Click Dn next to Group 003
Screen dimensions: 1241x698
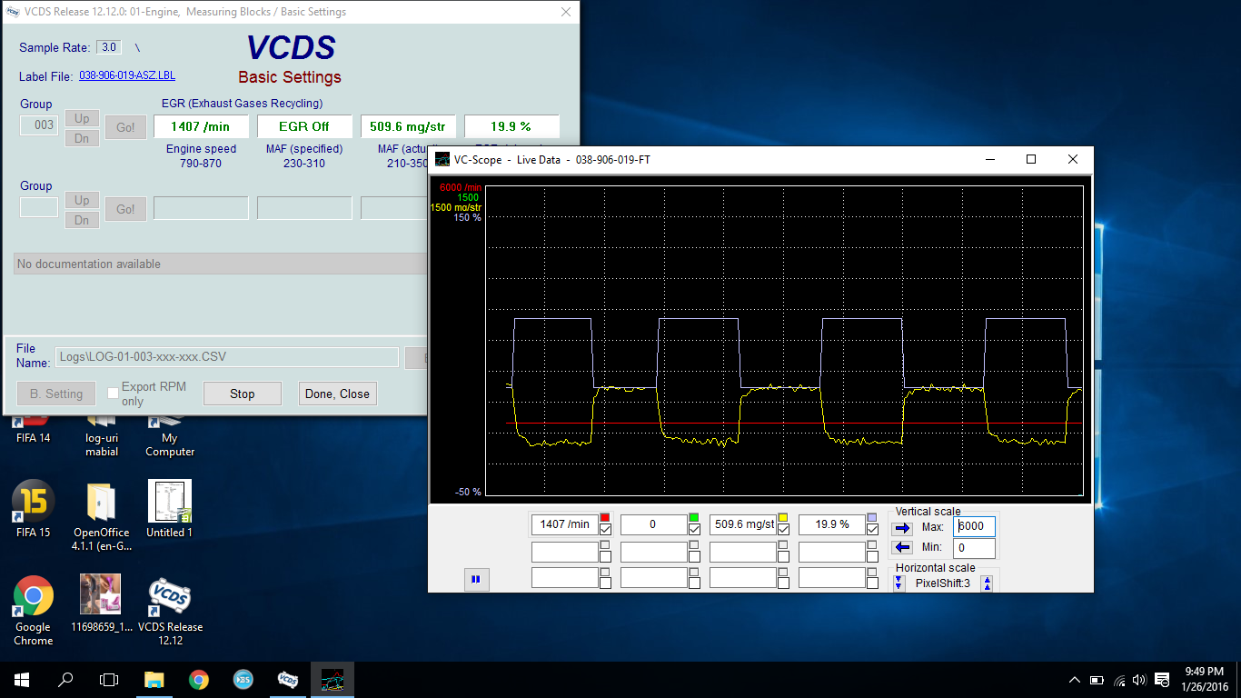tap(82, 138)
